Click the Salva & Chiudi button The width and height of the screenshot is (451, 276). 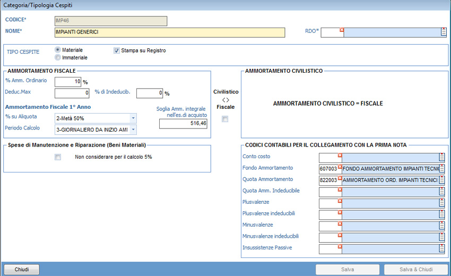coord(415,270)
